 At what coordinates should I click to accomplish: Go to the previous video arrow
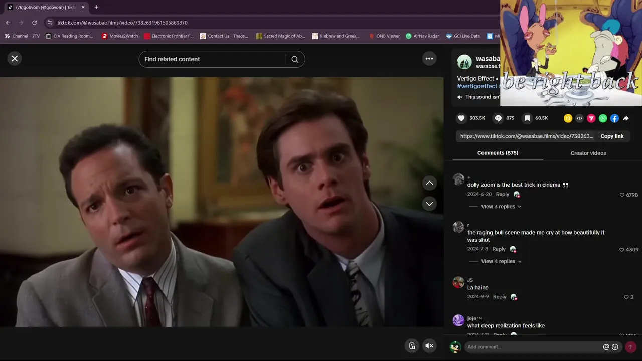point(430,183)
